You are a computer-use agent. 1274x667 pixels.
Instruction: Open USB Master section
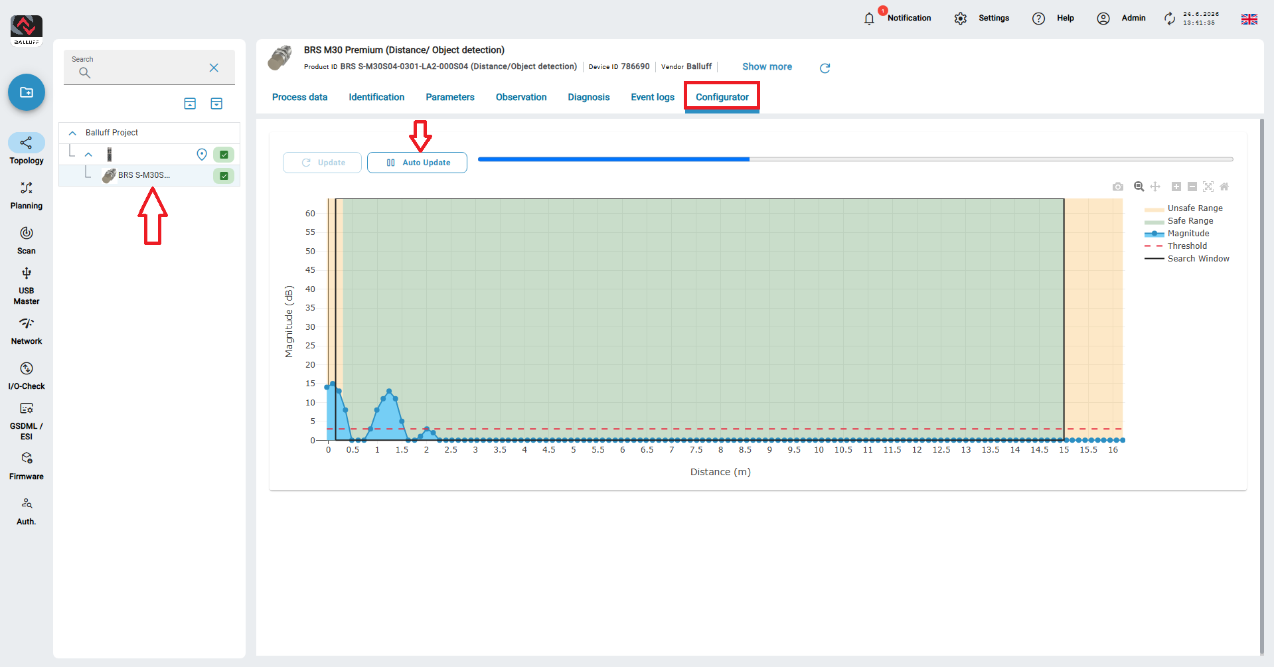27,286
